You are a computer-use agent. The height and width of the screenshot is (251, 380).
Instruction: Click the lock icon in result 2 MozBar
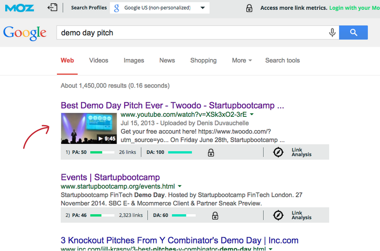click(x=215, y=216)
